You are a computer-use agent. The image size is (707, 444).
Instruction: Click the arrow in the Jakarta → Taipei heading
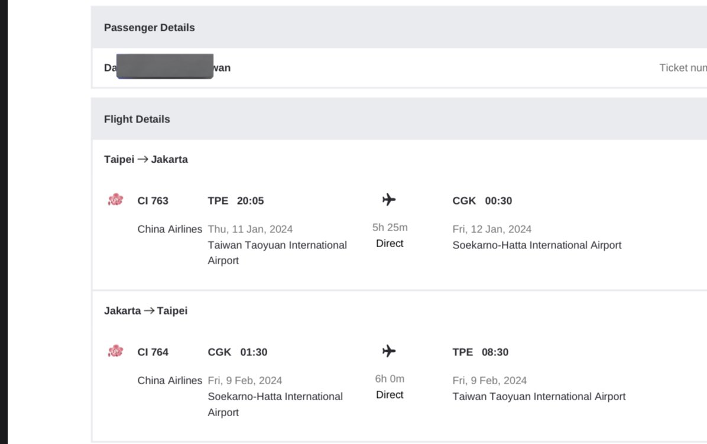(x=149, y=310)
